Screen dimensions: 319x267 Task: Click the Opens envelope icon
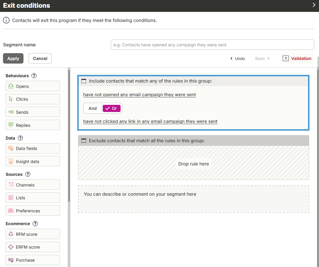tap(11, 86)
